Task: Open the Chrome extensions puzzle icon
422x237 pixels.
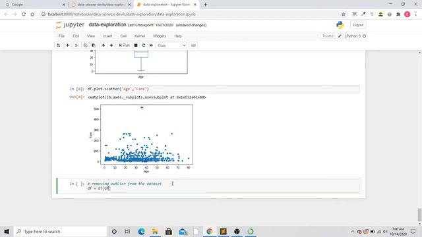Action: tap(398, 14)
